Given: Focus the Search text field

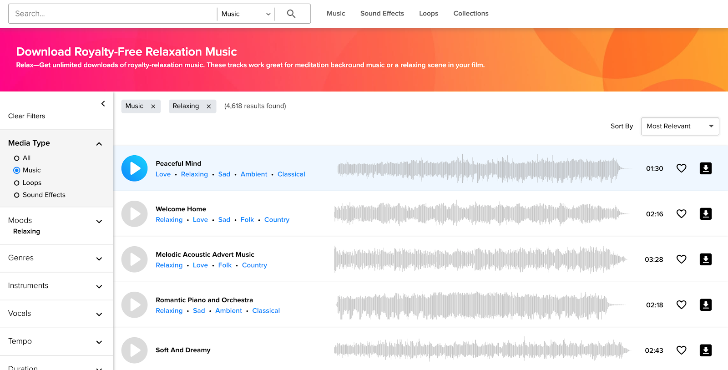Looking at the screenshot, I should (x=112, y=14).
